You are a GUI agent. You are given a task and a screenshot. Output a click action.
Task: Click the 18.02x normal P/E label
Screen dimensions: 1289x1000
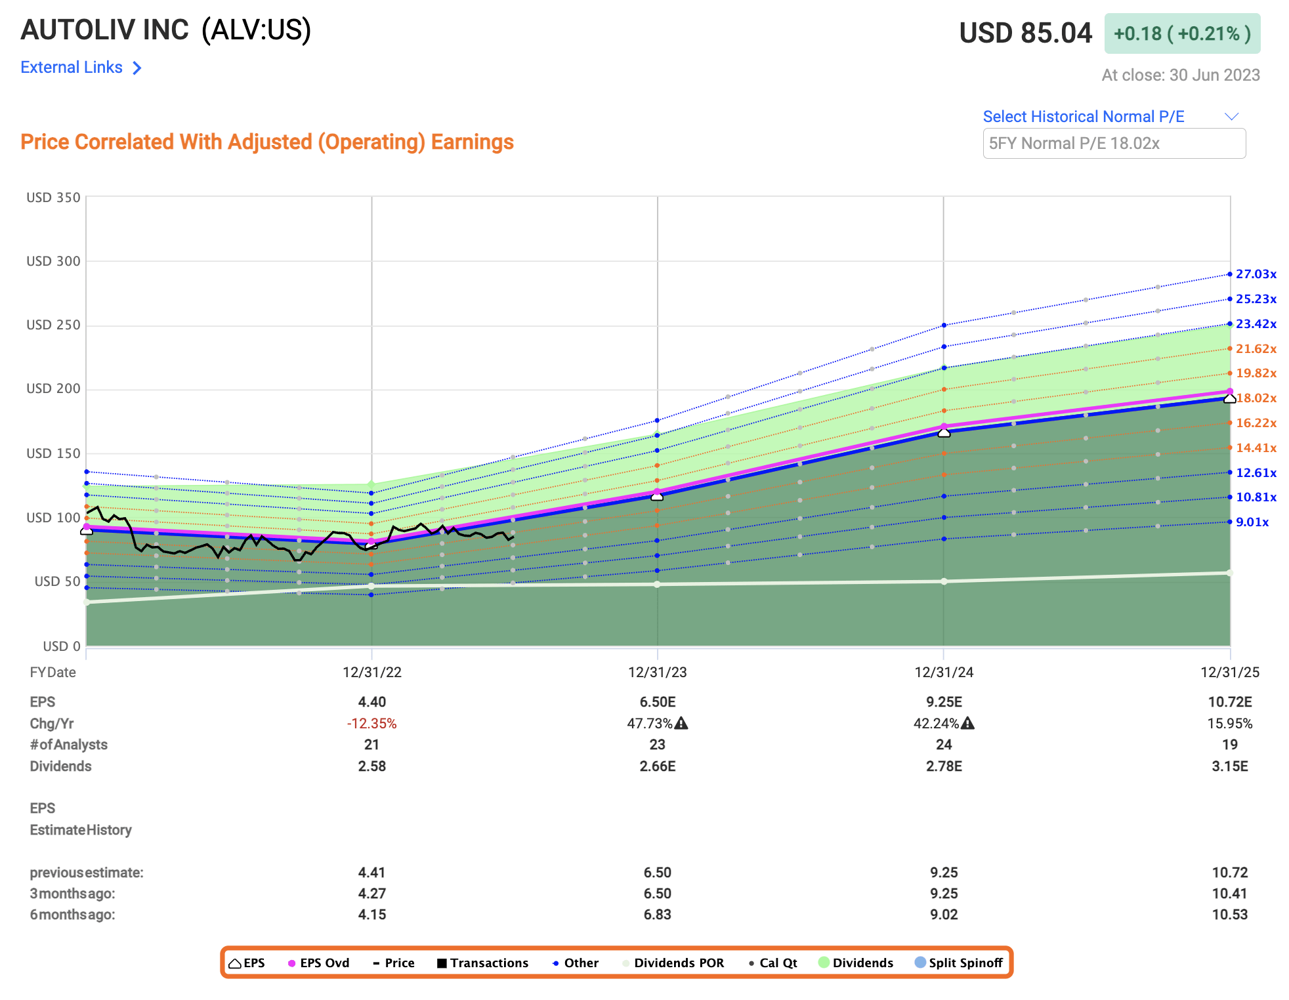(1256, 398)
